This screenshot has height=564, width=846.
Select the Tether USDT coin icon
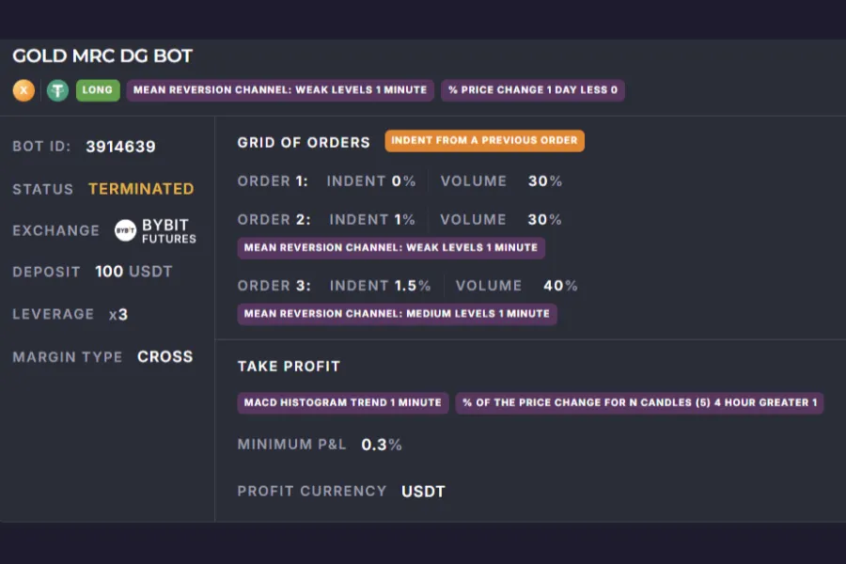click(x=56, y=90)
